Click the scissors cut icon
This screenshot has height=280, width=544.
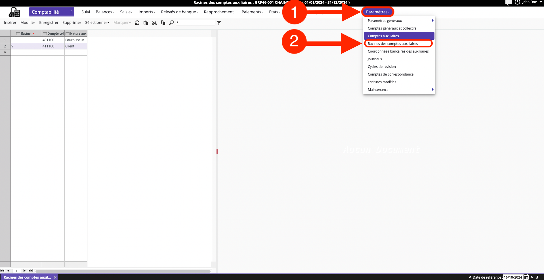[154, 23]
